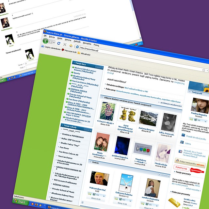The height and width of the screenshot is (209, 209).
Task: Open the Widok menu
Action: pos(60,38)
